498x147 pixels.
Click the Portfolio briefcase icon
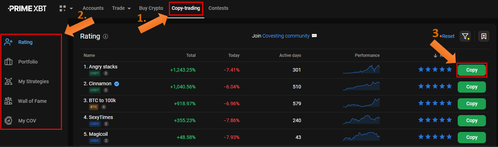tap(8, 62)
